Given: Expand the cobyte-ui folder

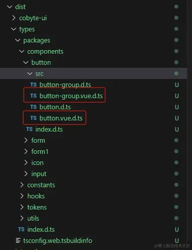Looking at the screenshot, I should point(14,18).
